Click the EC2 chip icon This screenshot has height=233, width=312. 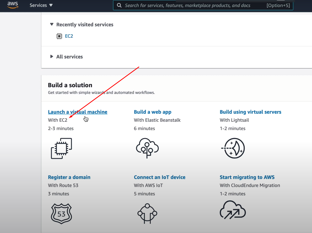(x=59, y=36)
